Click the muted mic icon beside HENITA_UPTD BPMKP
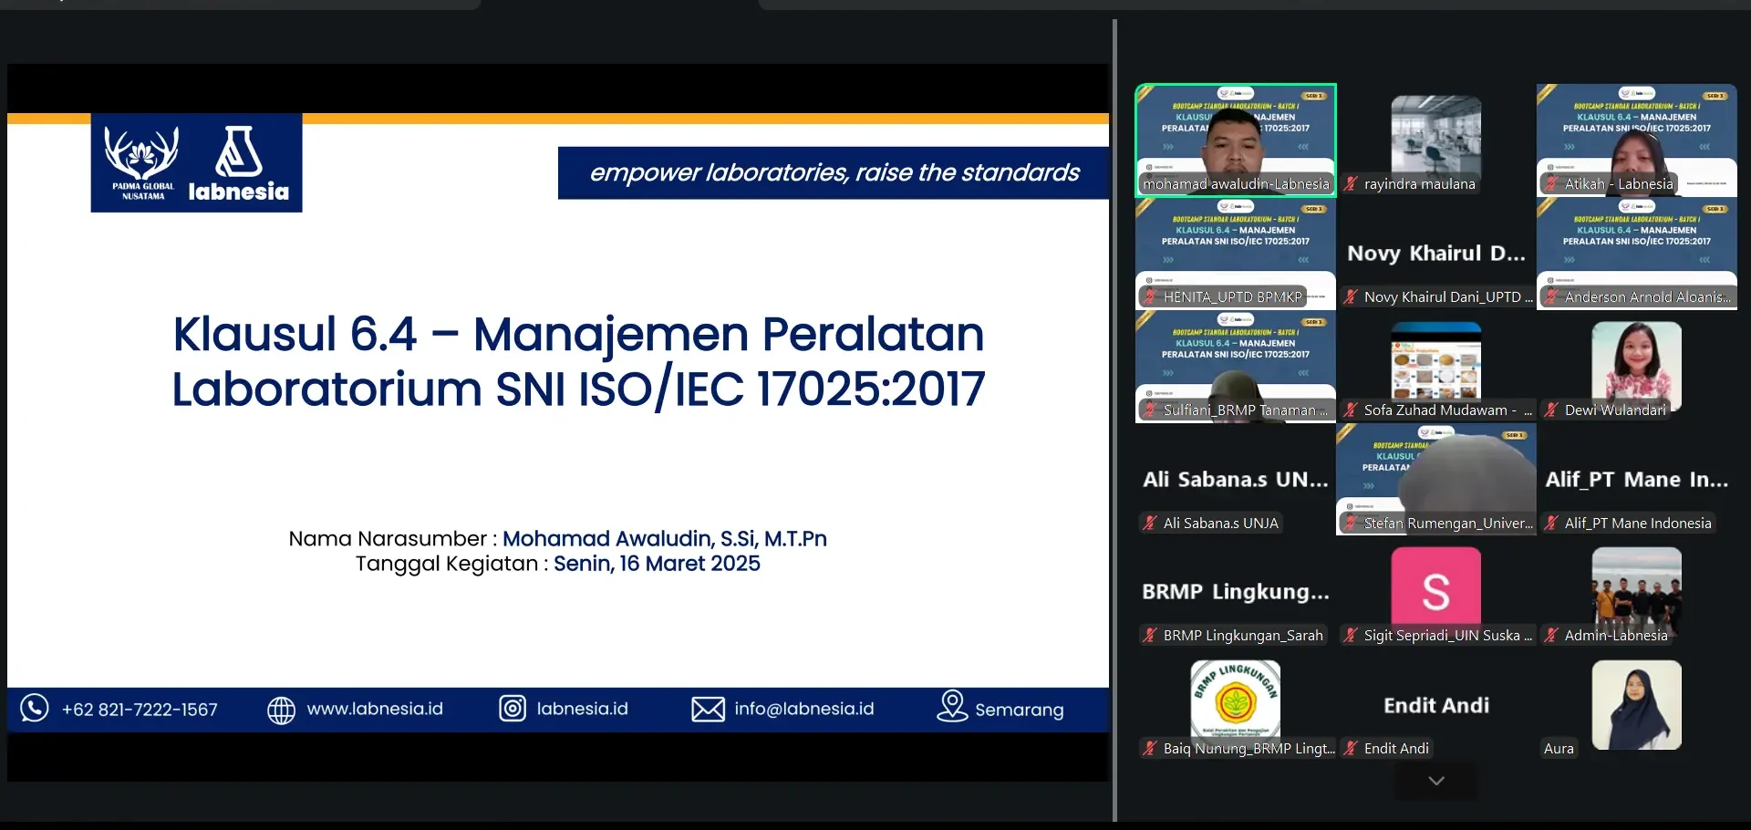 pos(1149,296)
